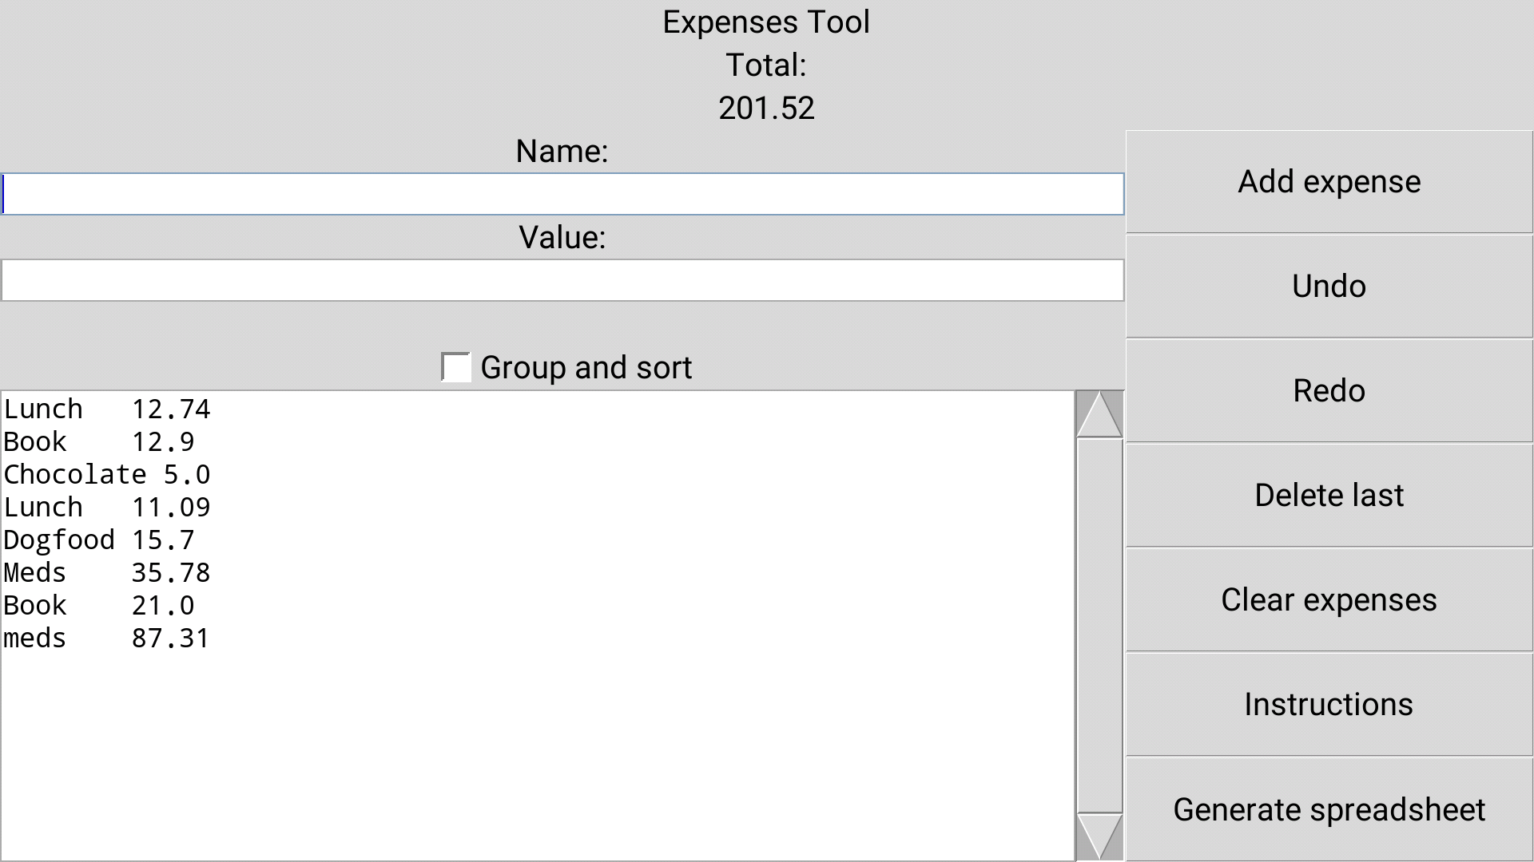
Task: Clear all expenses from the list
Action: [x=1329, y=599]
